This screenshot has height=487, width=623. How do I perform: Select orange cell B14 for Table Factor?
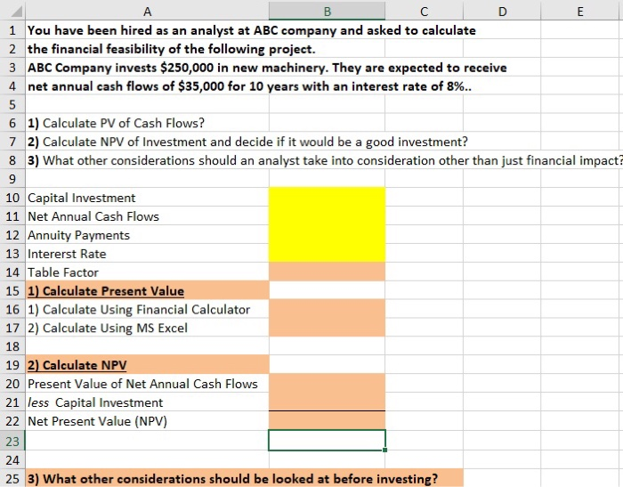click(x=327, y=272)
